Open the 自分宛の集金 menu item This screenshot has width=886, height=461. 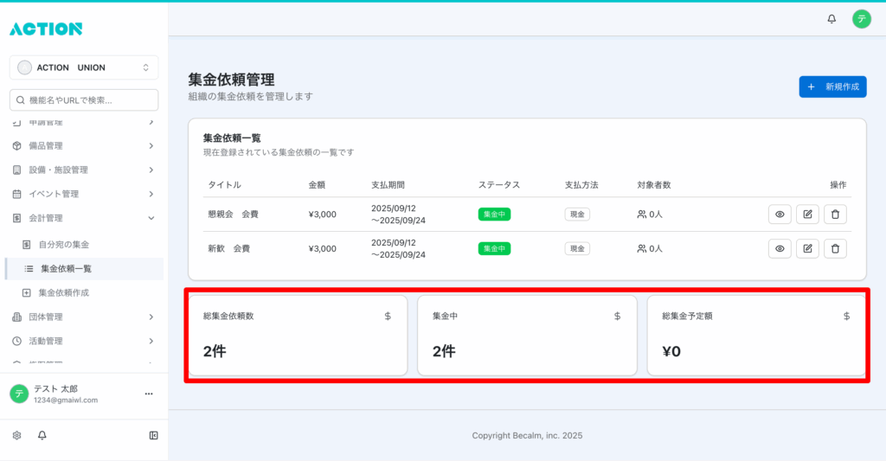[64, 245]
